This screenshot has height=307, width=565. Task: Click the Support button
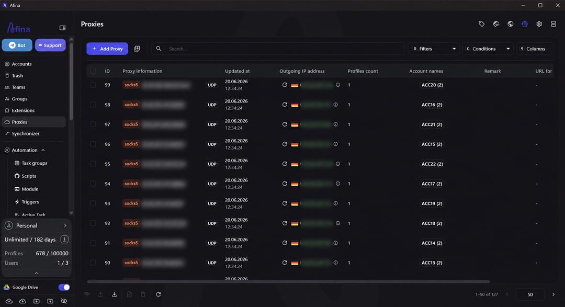point(50,45)
